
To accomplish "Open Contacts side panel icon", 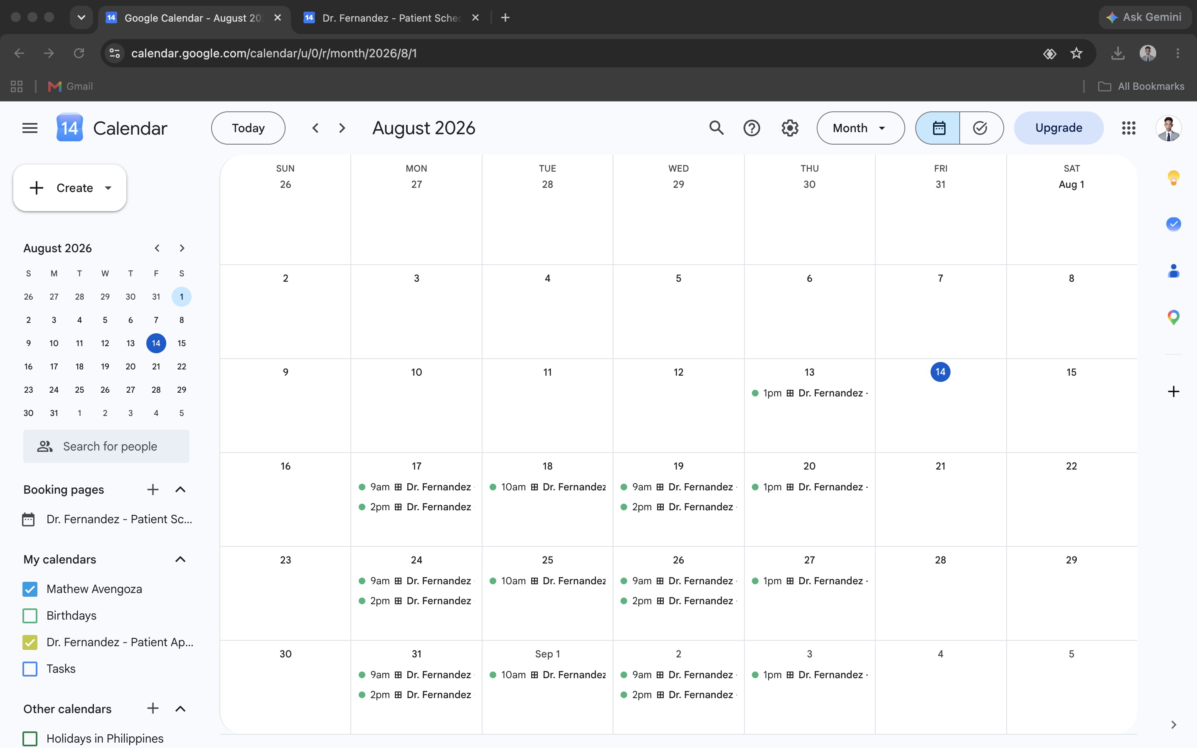I will click(1173, 271).
